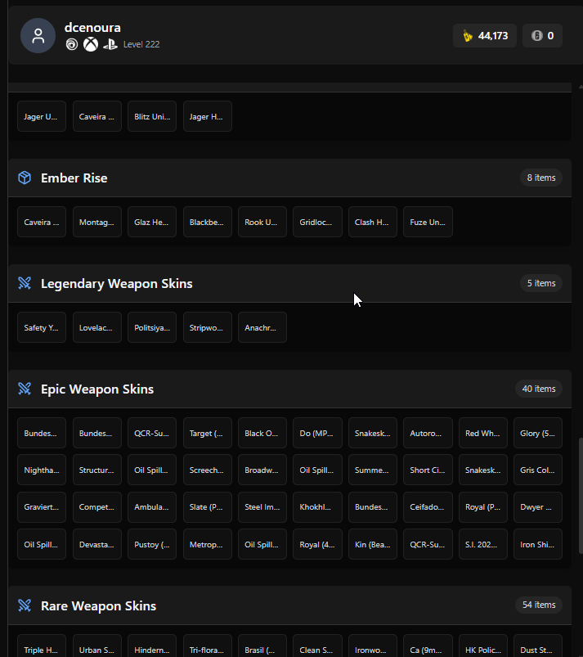Click the "54 items" count badge

tap(539, 605)
